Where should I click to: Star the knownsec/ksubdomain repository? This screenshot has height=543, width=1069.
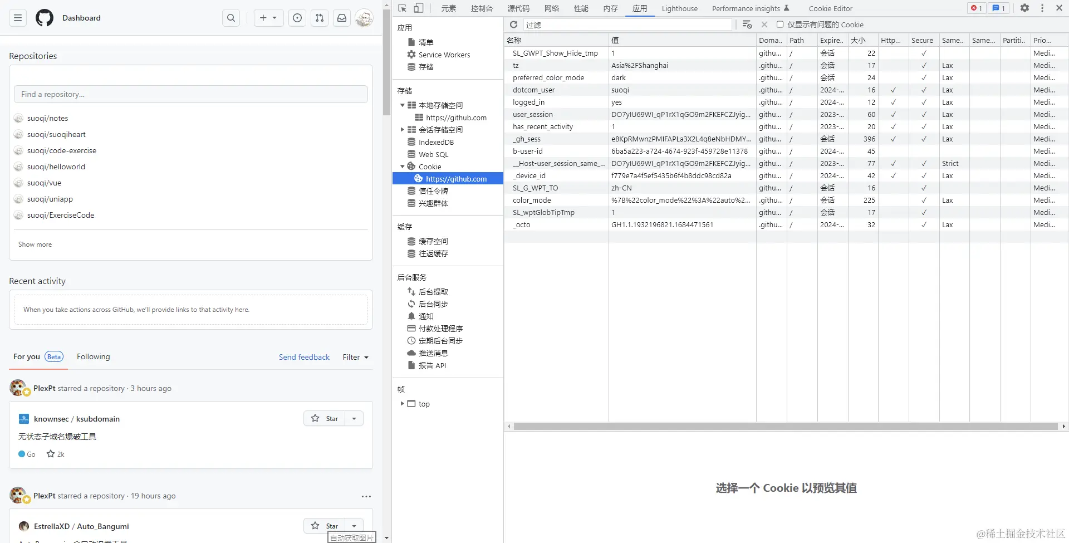pyautogui.click(x=325, y=418)
